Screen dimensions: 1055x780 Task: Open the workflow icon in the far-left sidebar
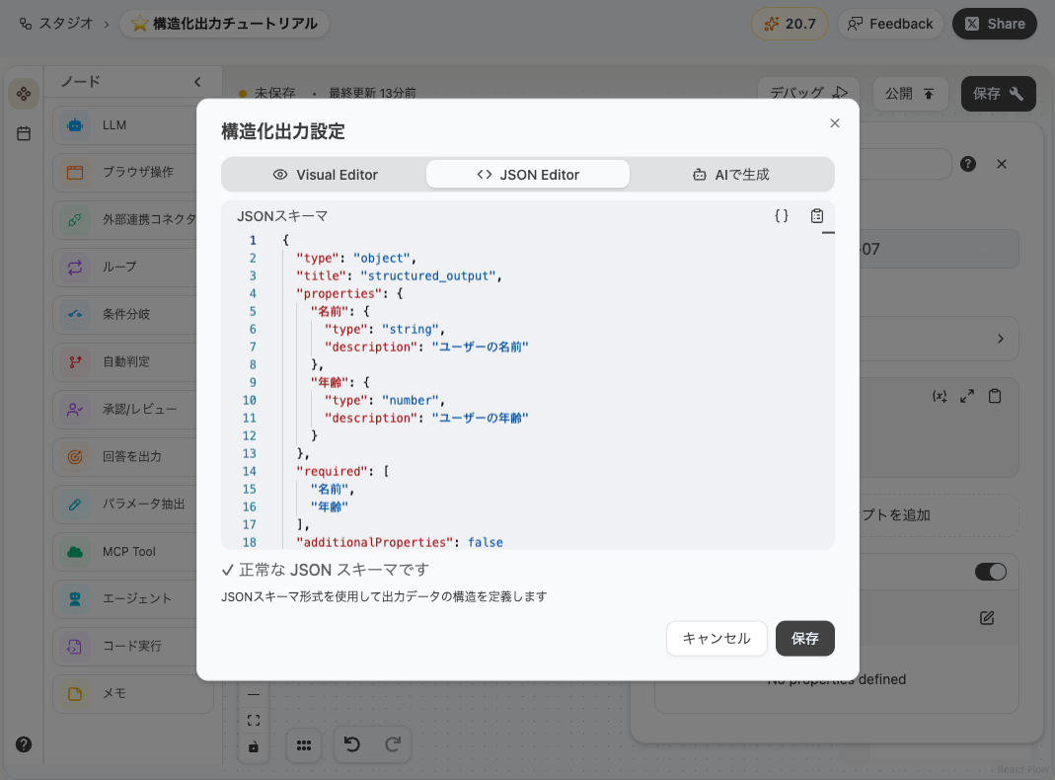[x=23, y=94]
